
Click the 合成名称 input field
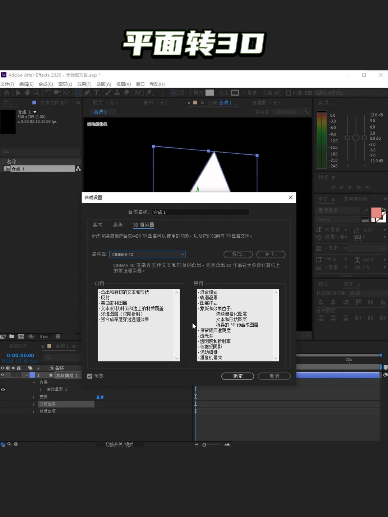200,212
